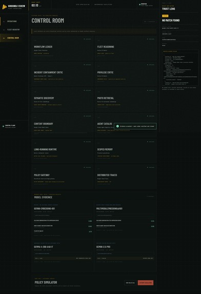201x294 pixels.
Task: Click the gemini-2.5-pro model heading
Action: tap(104, 247)
